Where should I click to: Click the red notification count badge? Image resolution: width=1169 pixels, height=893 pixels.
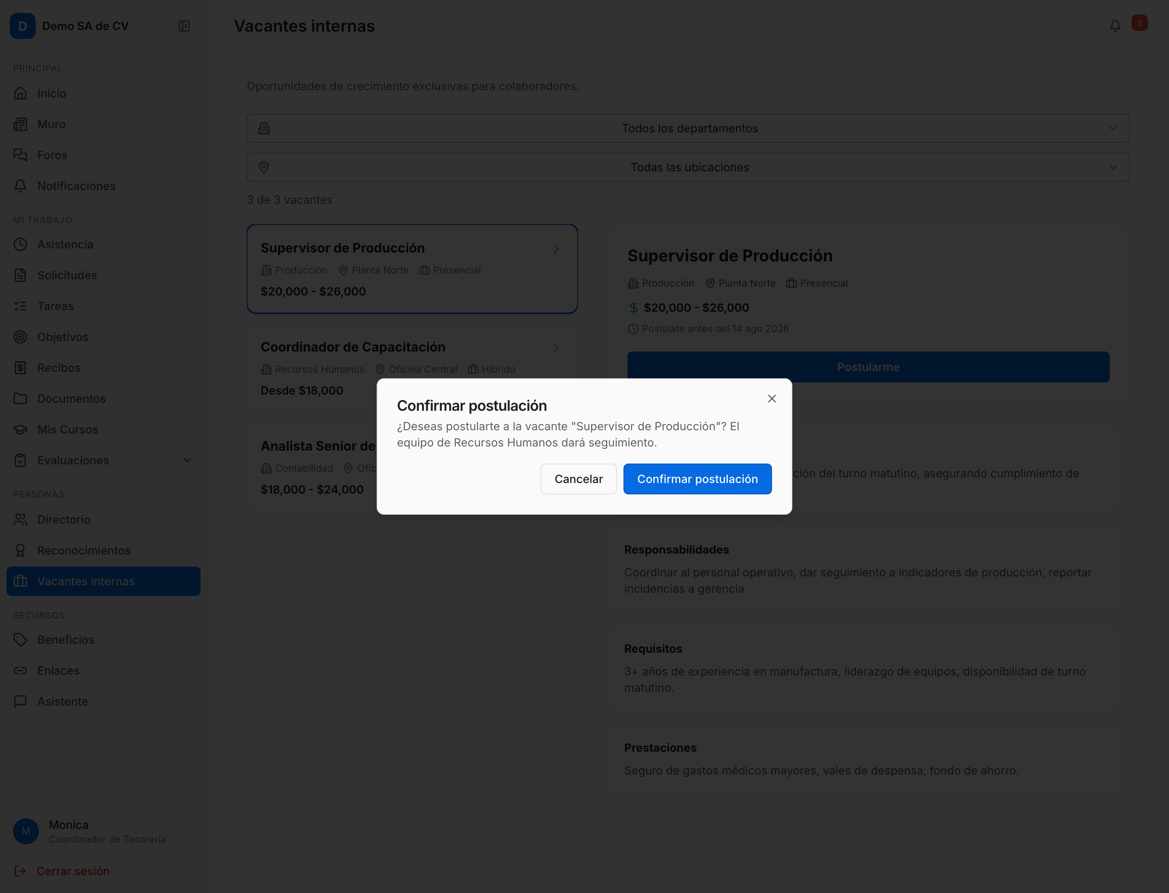pyautogui.click(x=1139, y=23)
